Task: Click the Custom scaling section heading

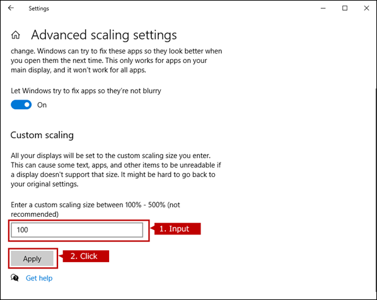Action: tap(42, 135)
